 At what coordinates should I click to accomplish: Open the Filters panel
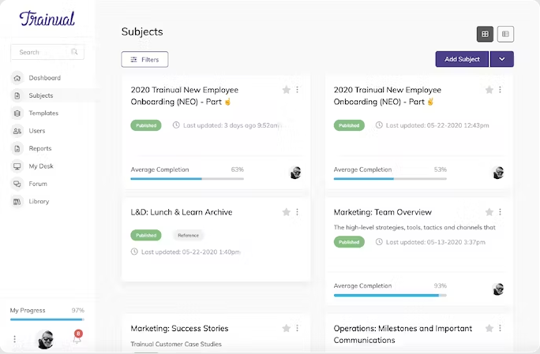click(144, 59)
